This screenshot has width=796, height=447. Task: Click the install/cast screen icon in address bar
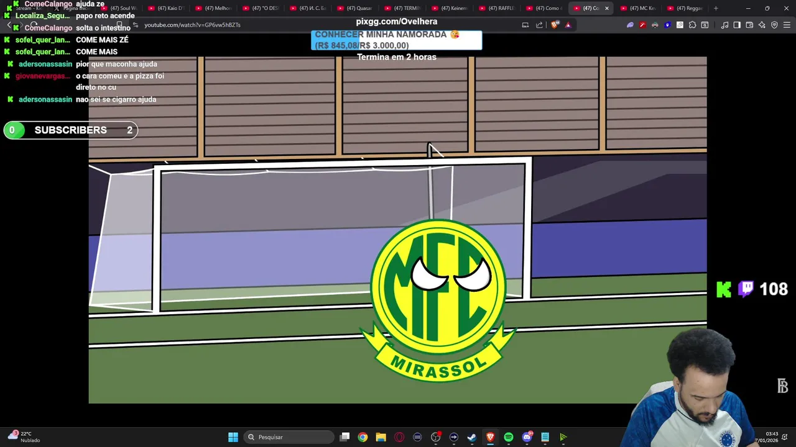click(x=525, y=25)
